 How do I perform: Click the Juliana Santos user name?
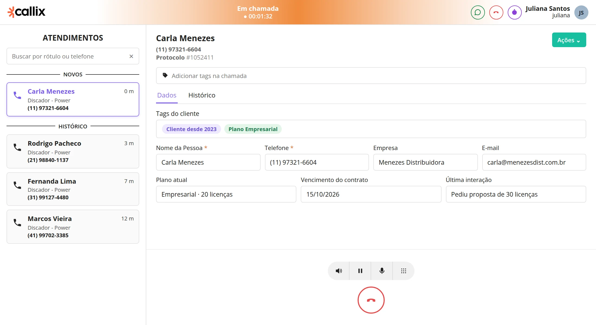pyautogui.click(x=548, y=9)
